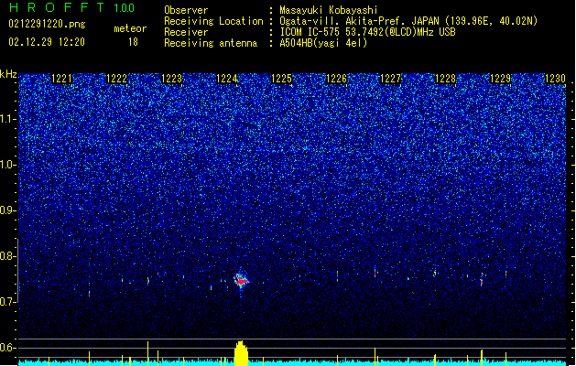Click the large red meteor echo at 1224

(x=241, y=281)
